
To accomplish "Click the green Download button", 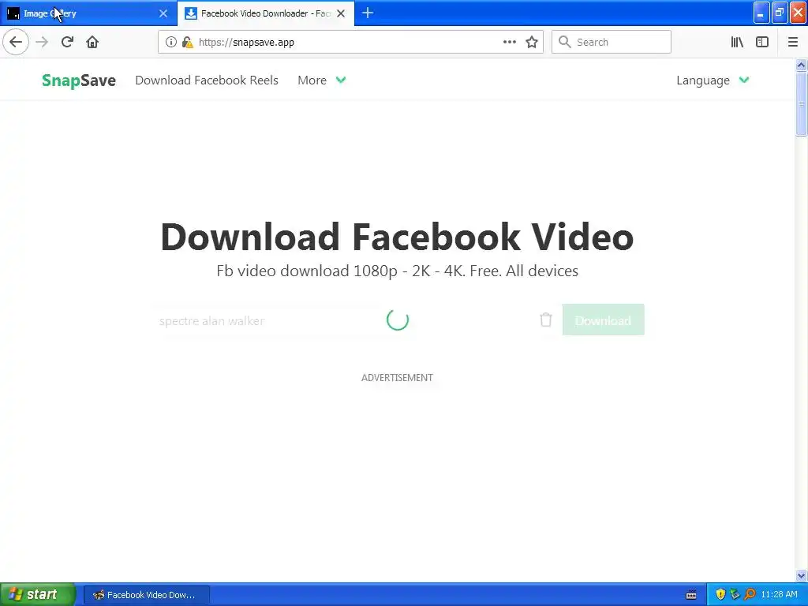I will pos(603,320).
